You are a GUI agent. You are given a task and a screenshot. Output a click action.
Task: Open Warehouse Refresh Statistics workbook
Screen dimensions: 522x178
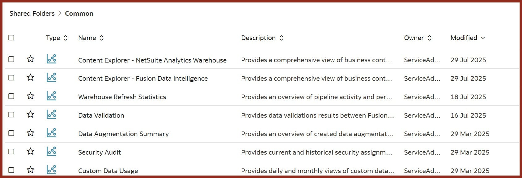point(122,97)
